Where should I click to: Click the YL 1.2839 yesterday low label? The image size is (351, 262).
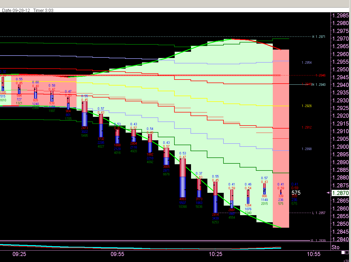click(x=318, y=241)
